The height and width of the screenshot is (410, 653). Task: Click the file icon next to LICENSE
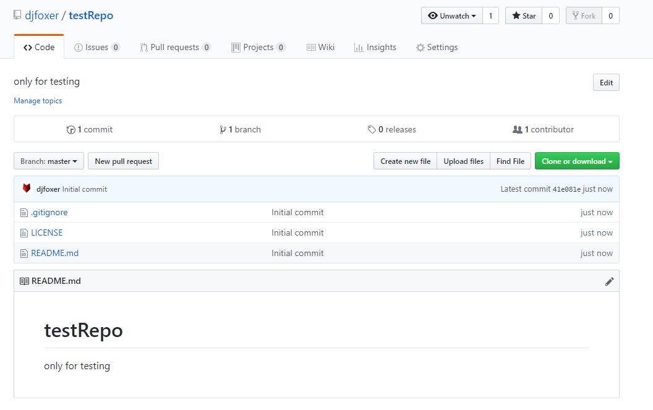(24, 233)
